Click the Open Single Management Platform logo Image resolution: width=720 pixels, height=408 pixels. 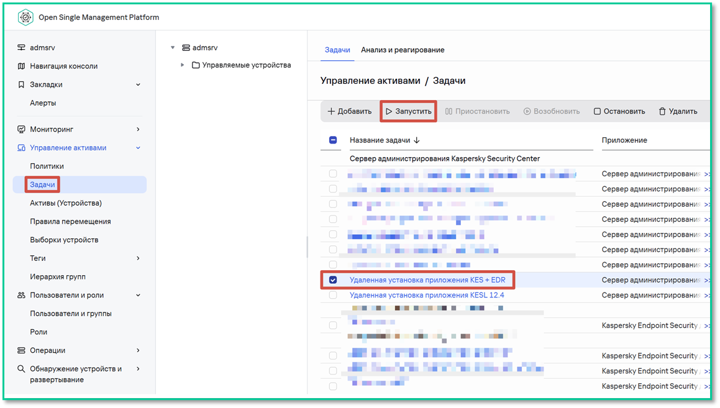(x=25, y=17)
